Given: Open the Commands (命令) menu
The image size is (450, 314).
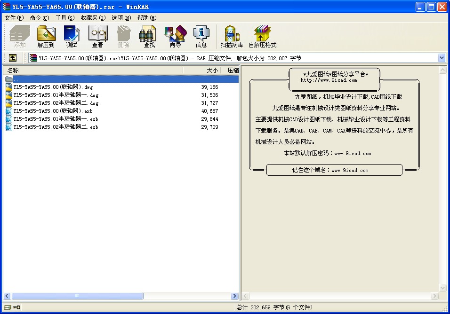Looking at the screenshot, I should (x=40, y=18).
